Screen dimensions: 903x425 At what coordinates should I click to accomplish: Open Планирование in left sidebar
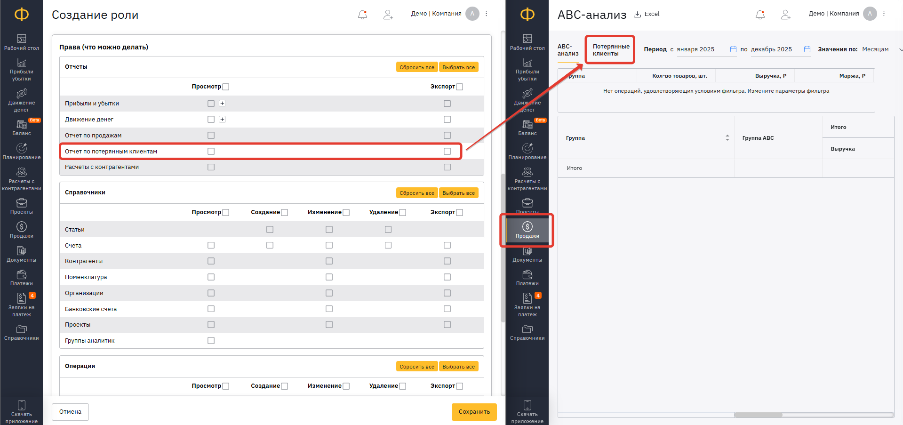[x=21, y=152]
